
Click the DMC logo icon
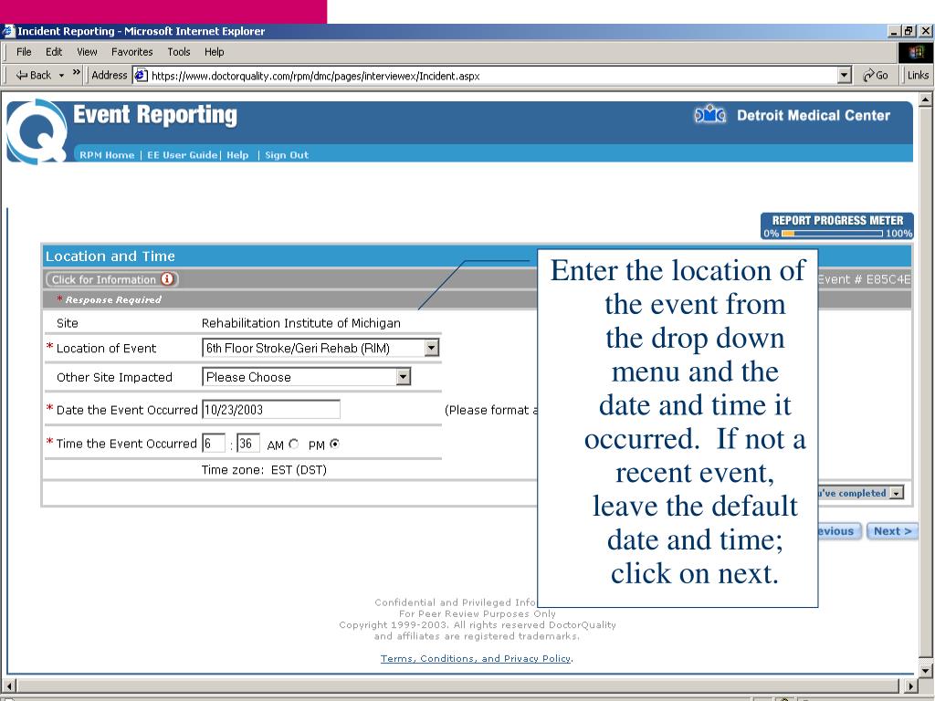[x=710, y=114]
